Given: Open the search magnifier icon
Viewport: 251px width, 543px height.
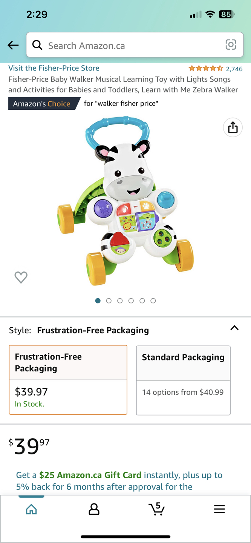Looking at the screenshot, I should tap(37, 45).
